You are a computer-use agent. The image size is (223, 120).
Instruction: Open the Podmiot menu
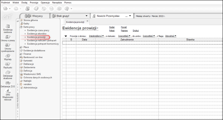click(6, 3)
